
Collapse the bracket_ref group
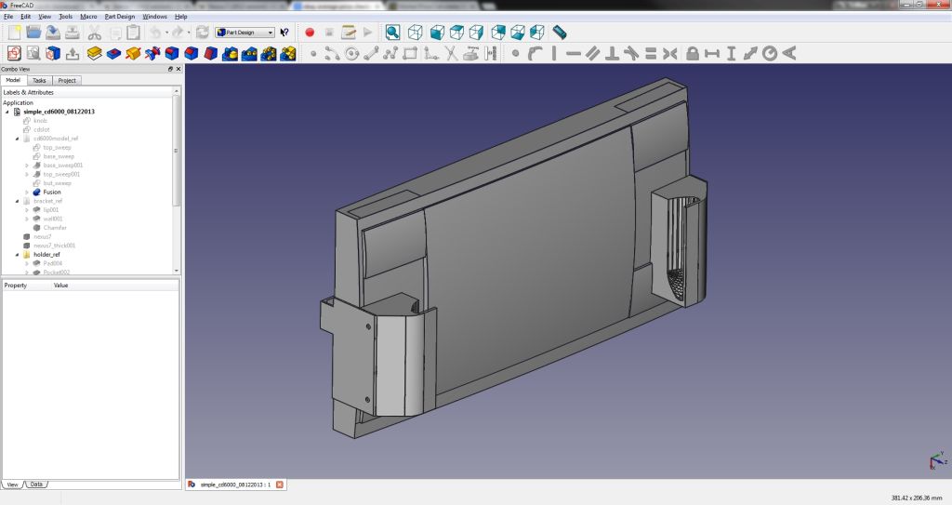[17, 201]
